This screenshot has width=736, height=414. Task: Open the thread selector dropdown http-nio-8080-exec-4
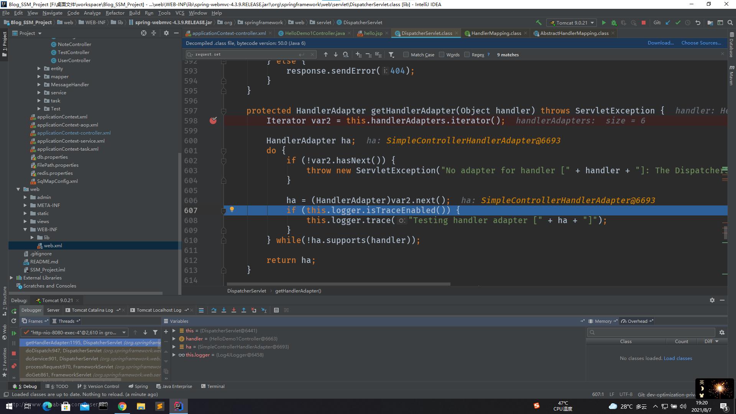point(75,332)
